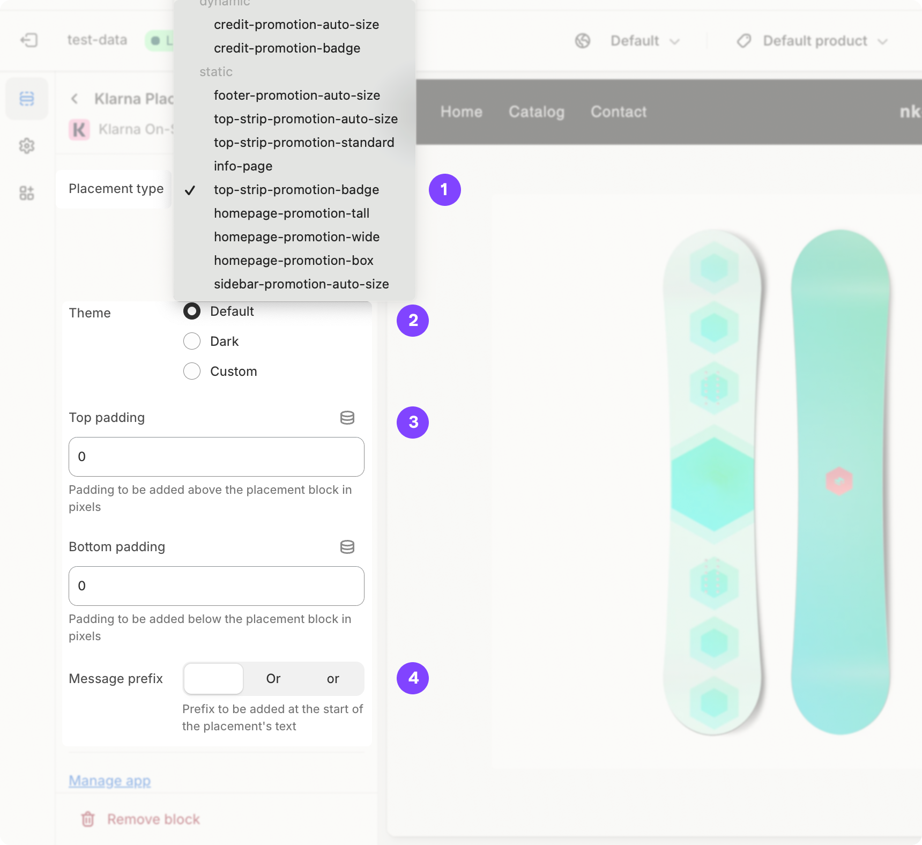
Task: Open the Manage app link
Action: 109,781
